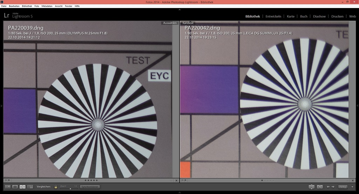Select next photo with right arrow

coord(333,187)
